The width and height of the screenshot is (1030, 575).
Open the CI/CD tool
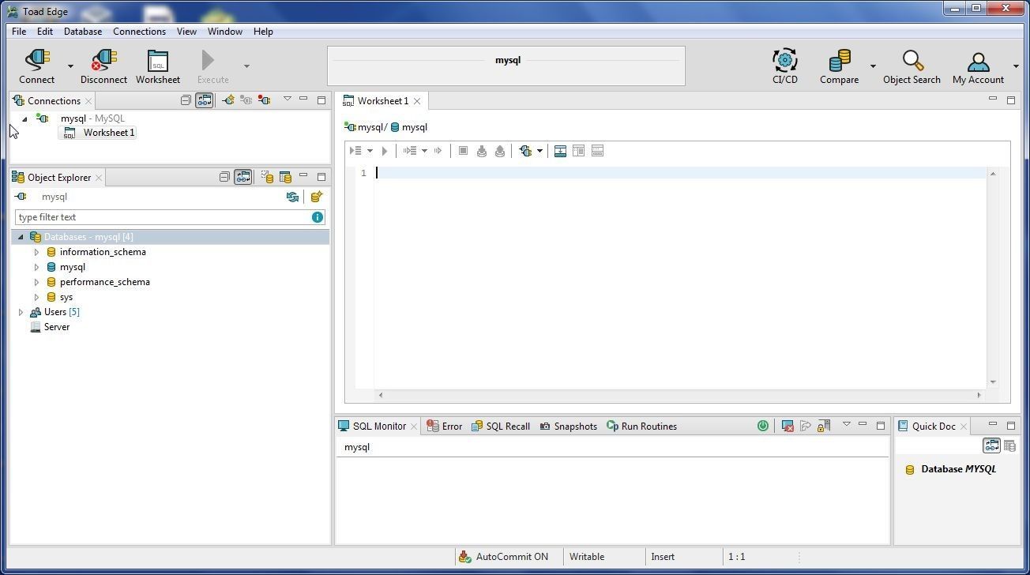point(785,66)
